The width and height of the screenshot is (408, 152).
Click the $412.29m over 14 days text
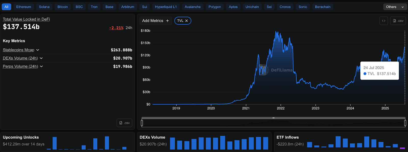[24, 144]
